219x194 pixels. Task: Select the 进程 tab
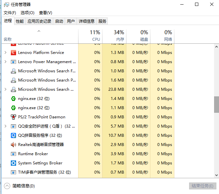[8, 21]
